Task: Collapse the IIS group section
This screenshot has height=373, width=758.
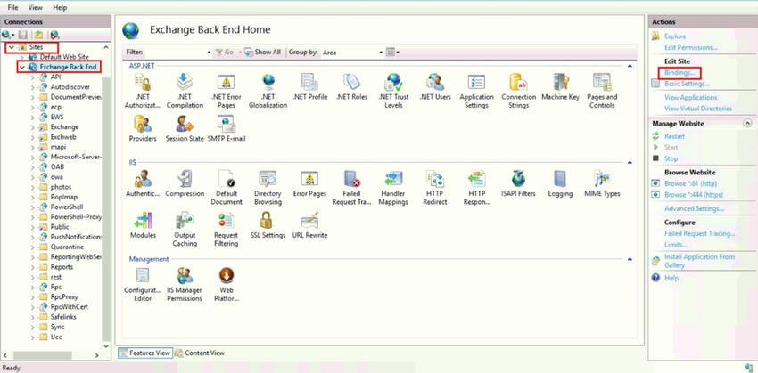Action: 630,163
